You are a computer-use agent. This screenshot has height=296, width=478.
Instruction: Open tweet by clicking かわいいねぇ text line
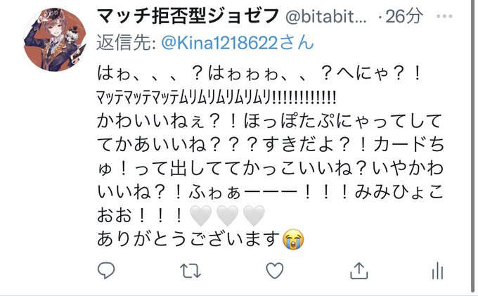[269, 121]
